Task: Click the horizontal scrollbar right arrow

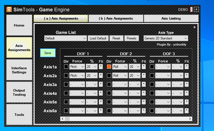Action: coord(190,119)
